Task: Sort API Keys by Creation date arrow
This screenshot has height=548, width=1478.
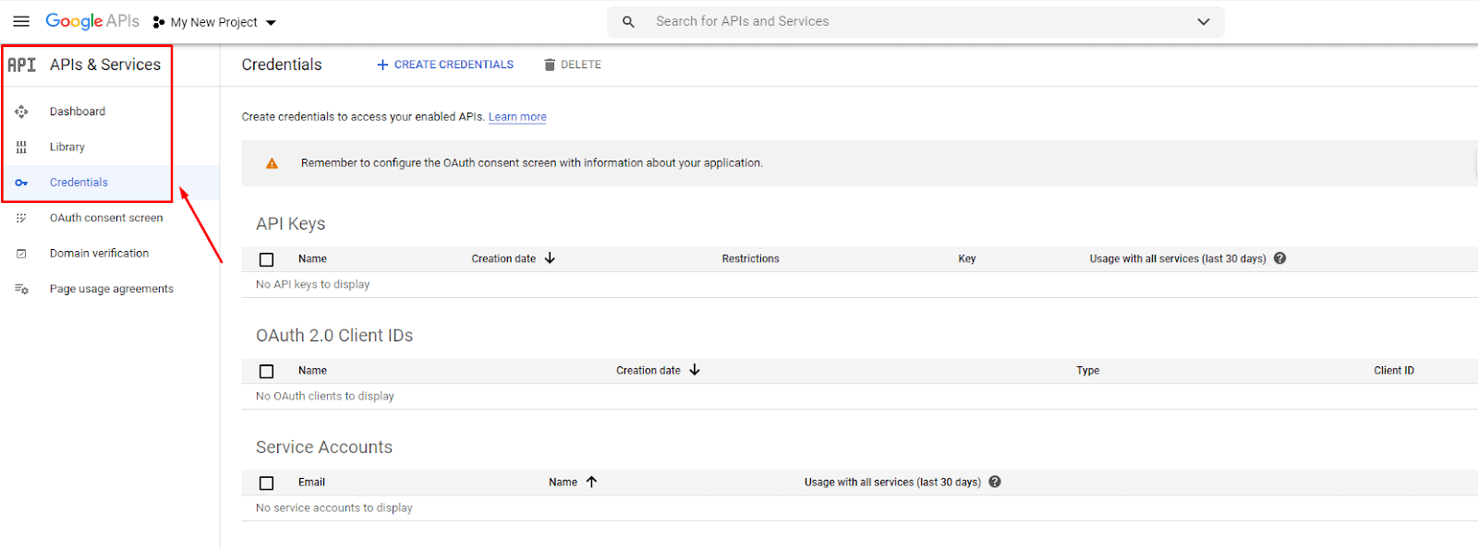Action: (x=550, y=258)
